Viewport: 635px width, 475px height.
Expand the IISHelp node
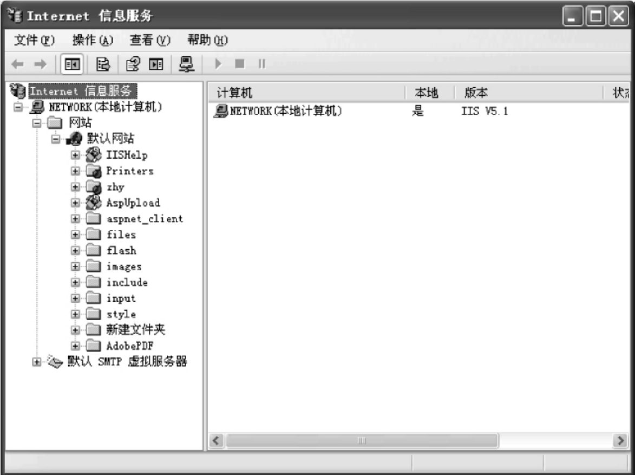pyautogui.click(x=75, y=155)
